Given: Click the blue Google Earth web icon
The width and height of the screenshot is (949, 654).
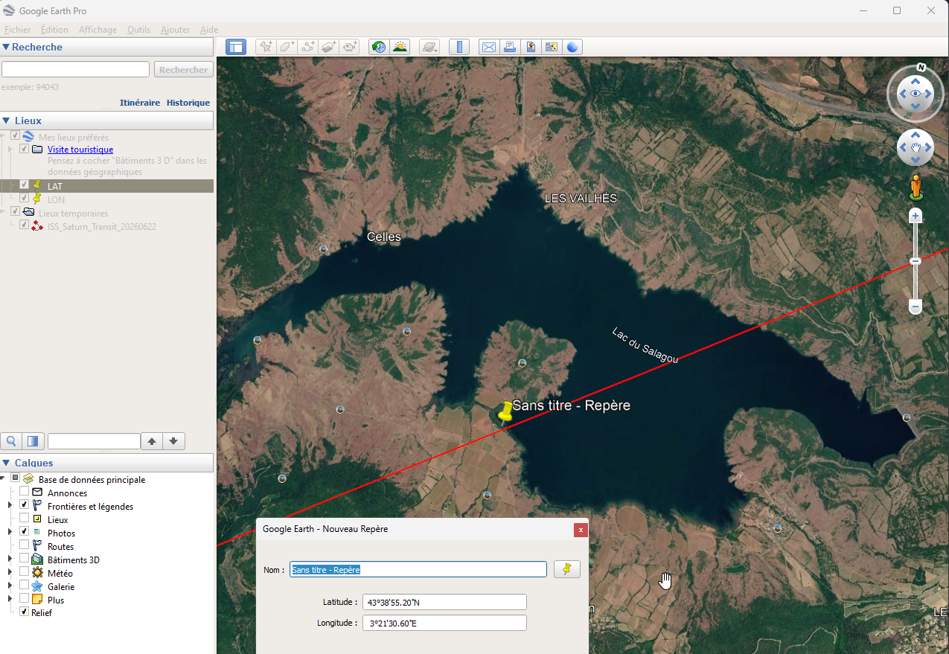Looking at the screenshot, I should pyautogui.click(x=572, y=47).
